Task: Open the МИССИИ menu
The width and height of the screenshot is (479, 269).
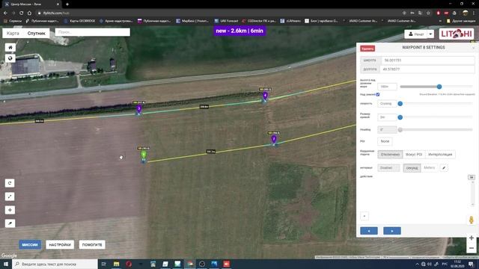Action: click(x=30, y=244)
